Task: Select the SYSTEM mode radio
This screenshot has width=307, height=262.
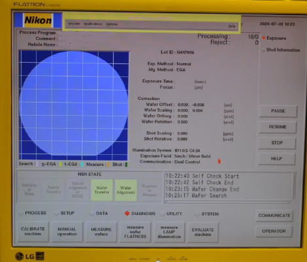Action: (x=197, y=214)
